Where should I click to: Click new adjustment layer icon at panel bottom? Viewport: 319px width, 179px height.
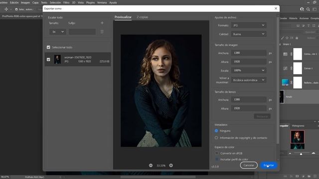click(303, 176)
